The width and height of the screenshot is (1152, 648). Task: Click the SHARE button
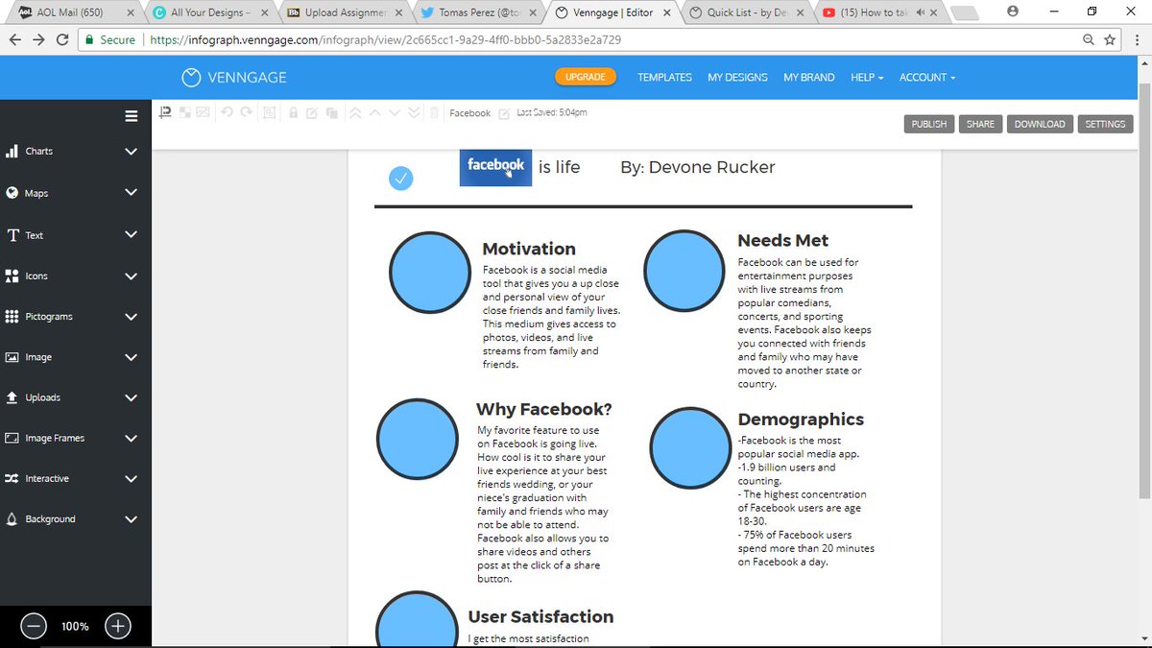[x=980, y=124]
